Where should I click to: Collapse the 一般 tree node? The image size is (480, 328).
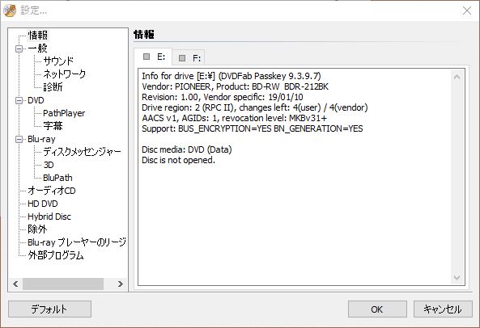tap(19, 48)
